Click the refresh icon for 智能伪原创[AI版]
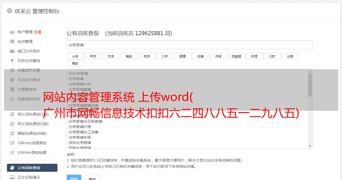The image size is (342, 180). (x=12, y=133)
